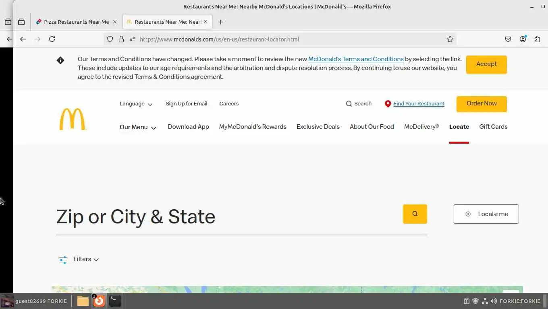Screen dimensions: 548x309
Task: Launch the terminal from taskbar
Action: (x=115, y=301)
